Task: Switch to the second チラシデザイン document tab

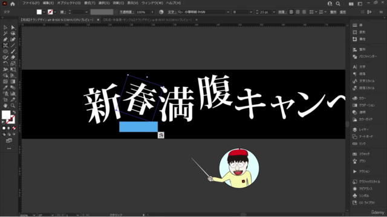Action: tap(148, 20)
